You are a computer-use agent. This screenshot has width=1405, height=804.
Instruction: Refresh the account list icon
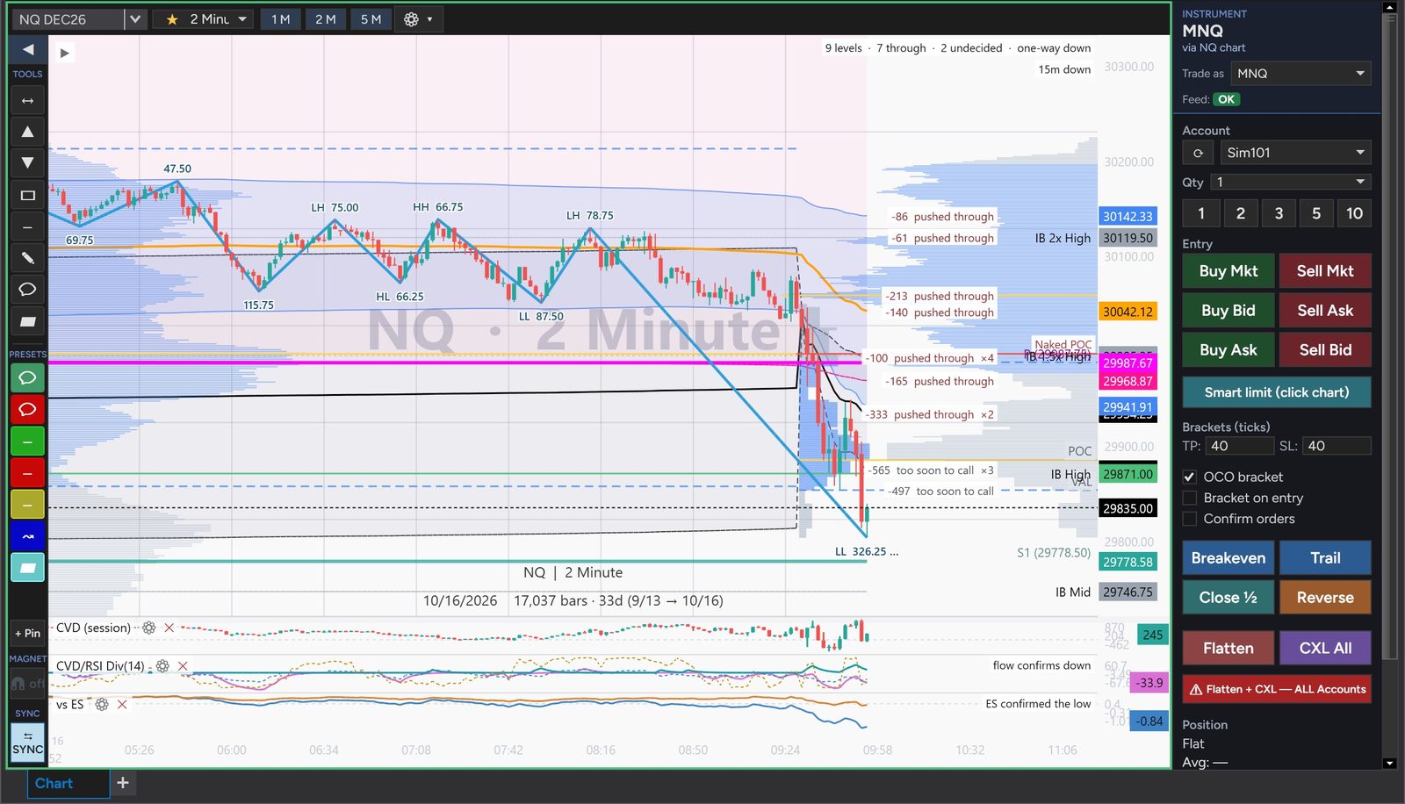tap(1198, 153)
